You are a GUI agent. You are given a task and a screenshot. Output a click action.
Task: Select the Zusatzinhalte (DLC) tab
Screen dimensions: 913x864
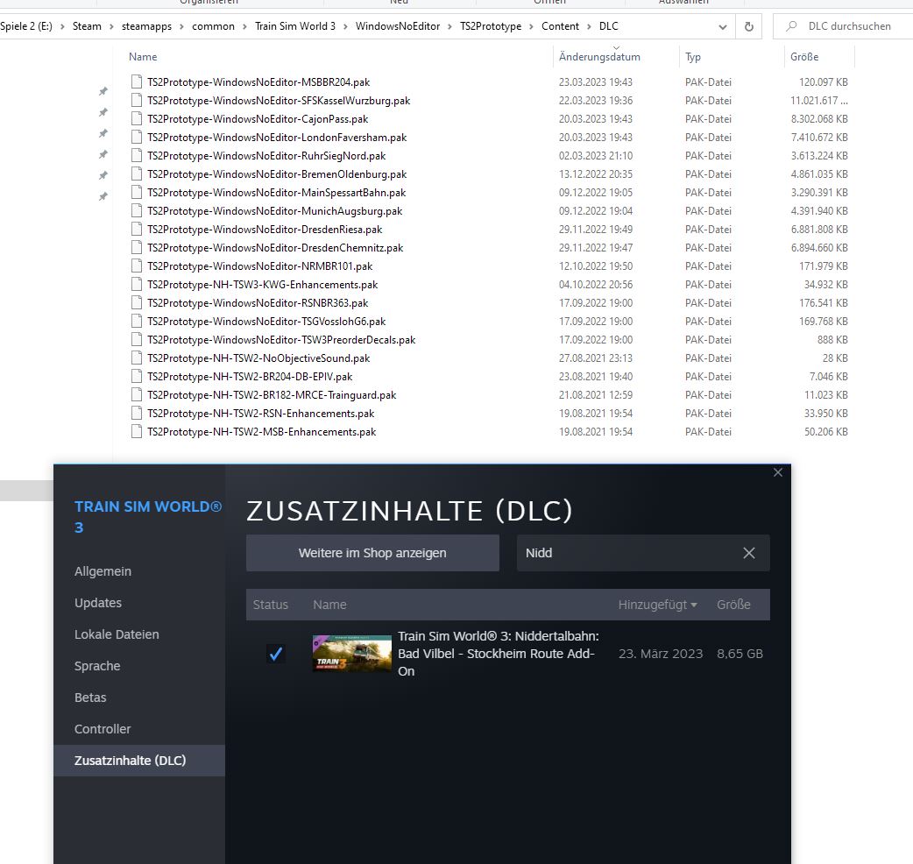point(139,761)
